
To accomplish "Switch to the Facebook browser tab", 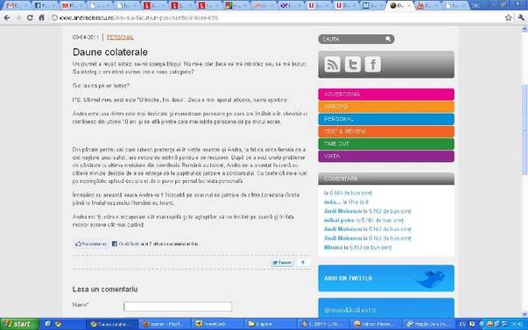I will (45, 5).
